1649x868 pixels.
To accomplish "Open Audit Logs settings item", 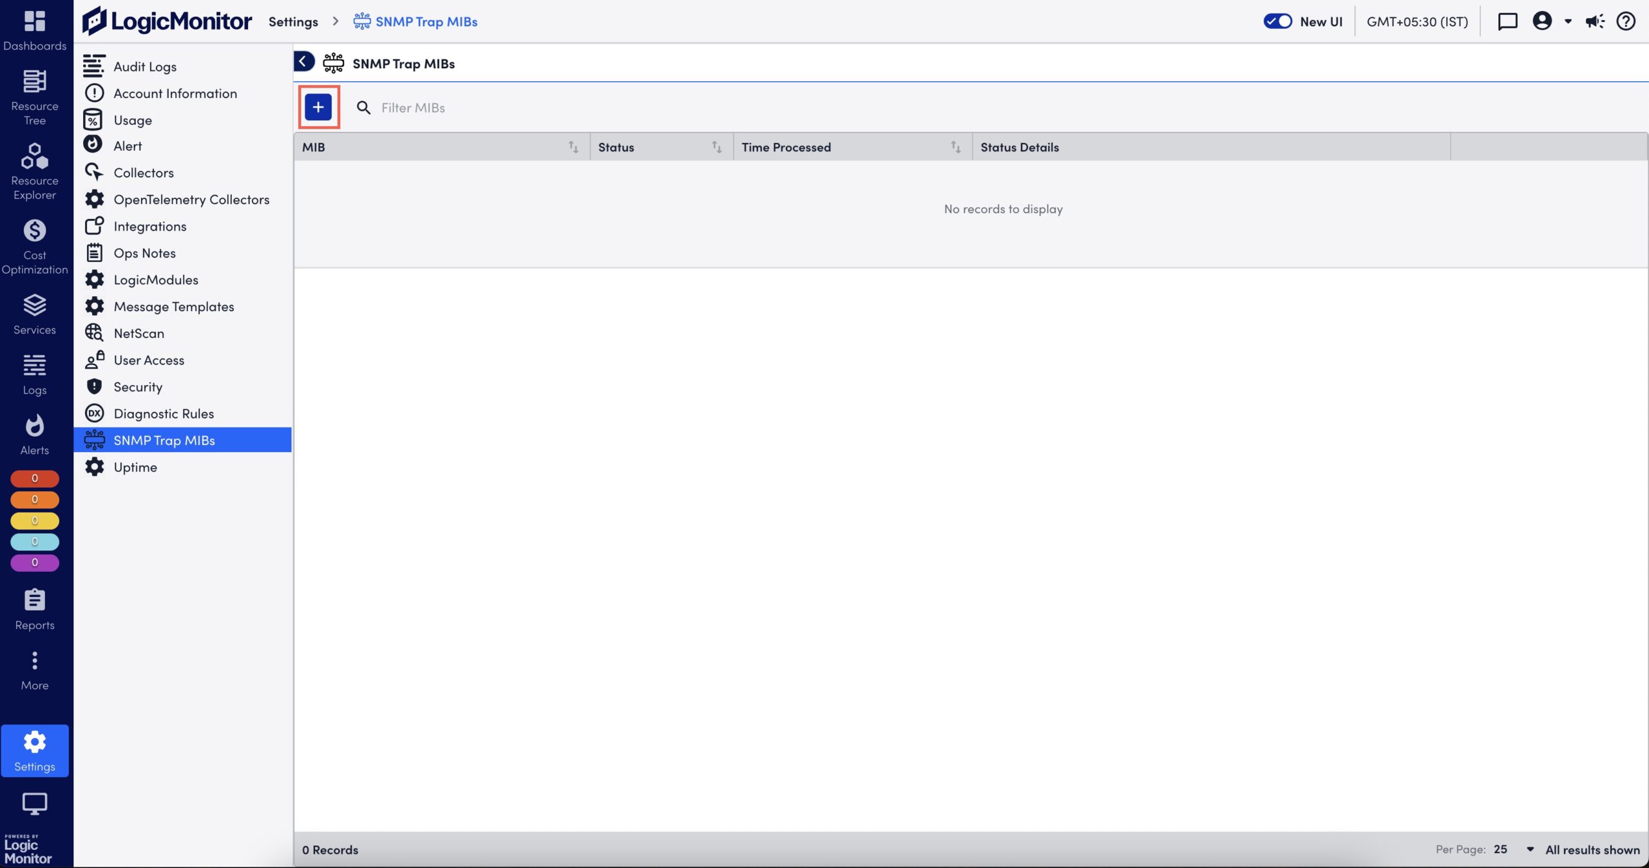I will tap(183, 66).
